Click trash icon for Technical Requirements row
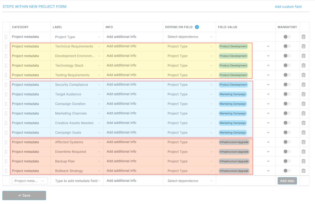315x204 pixels. pyautogui.click(x=303, y=46)
